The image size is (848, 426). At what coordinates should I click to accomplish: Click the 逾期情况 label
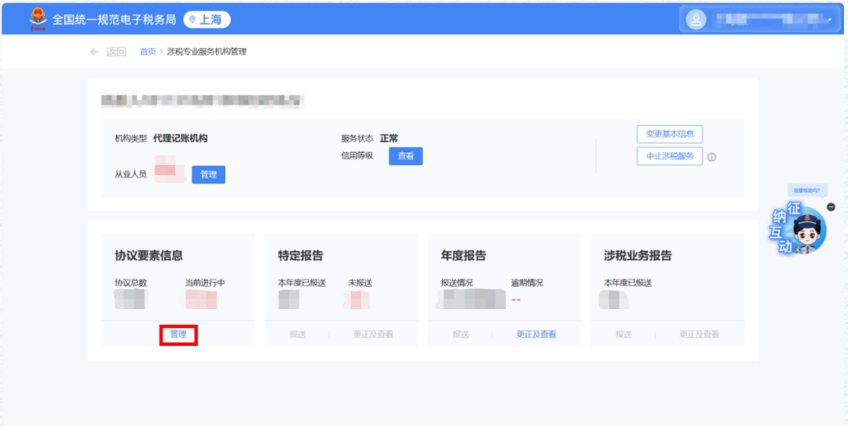click(527, 282)
